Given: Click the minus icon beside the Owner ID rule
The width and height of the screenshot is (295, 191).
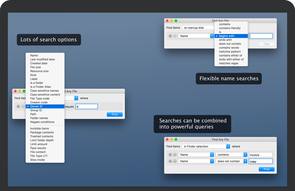Looking at the screenshot, I should pyautogui.click(x=23, y=106).
